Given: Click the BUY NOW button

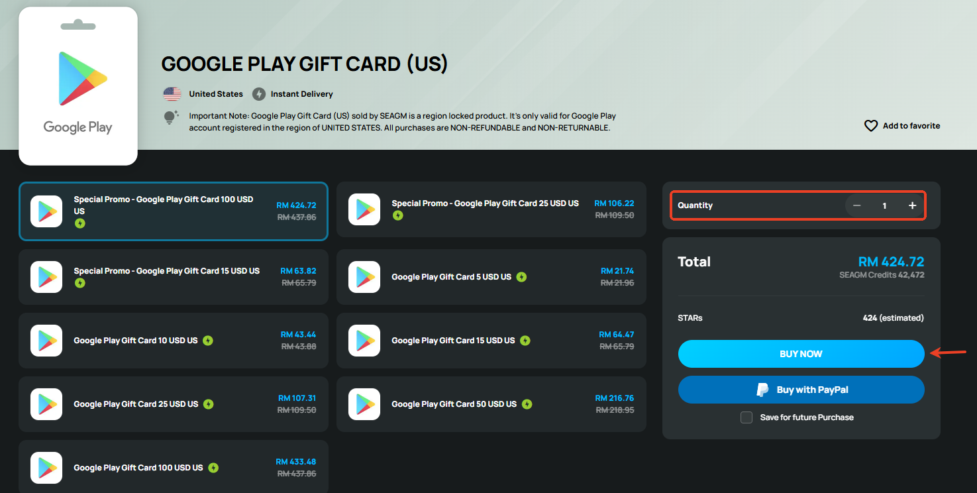Looking at the screenshot, I should pos(801,354).
